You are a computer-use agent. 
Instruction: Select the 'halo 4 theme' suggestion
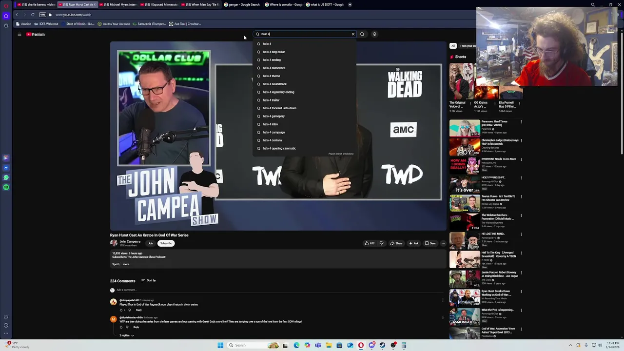(x=305, y=76)
